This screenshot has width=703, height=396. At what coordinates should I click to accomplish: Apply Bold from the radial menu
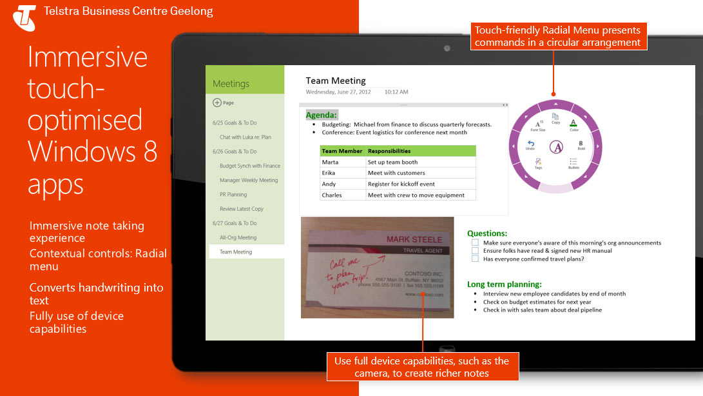pos(581,146)
